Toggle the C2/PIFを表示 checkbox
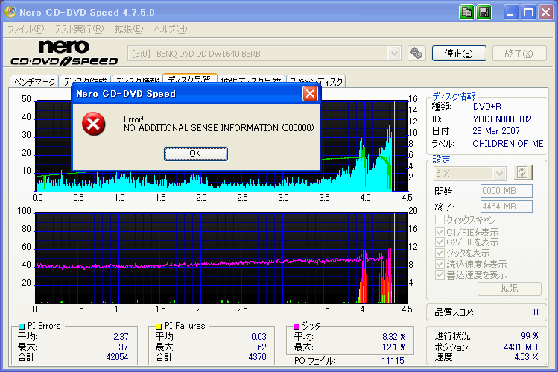Image resolution: width=558 pixels, height=372 pixels. [x=440, y=242]
